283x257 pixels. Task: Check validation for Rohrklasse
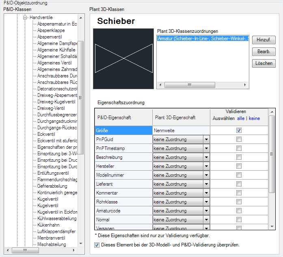[x=239, y=202]
